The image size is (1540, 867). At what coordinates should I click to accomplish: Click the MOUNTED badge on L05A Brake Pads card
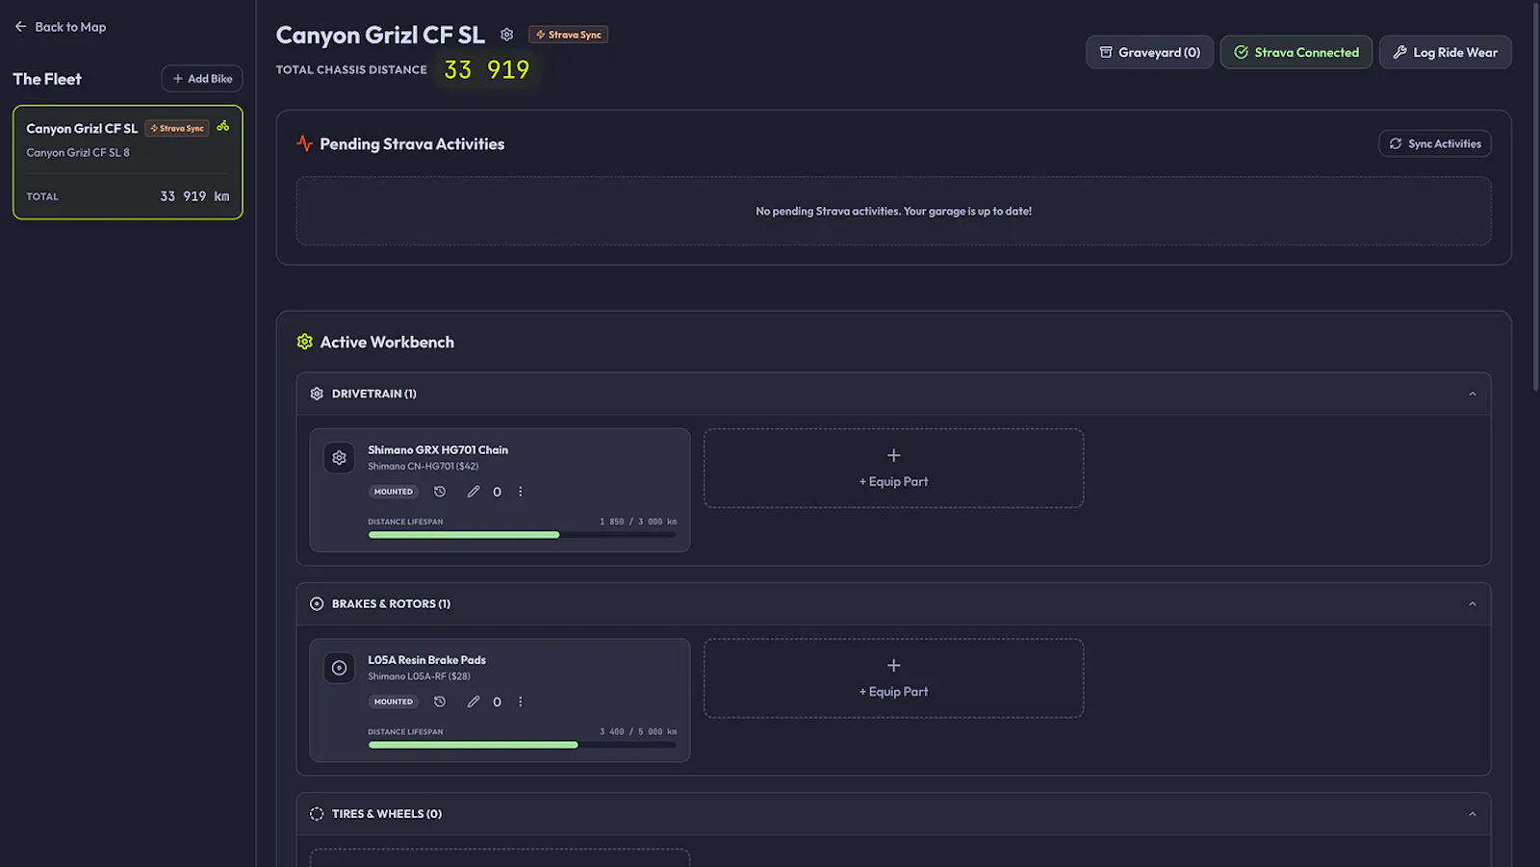click(393, 701)
